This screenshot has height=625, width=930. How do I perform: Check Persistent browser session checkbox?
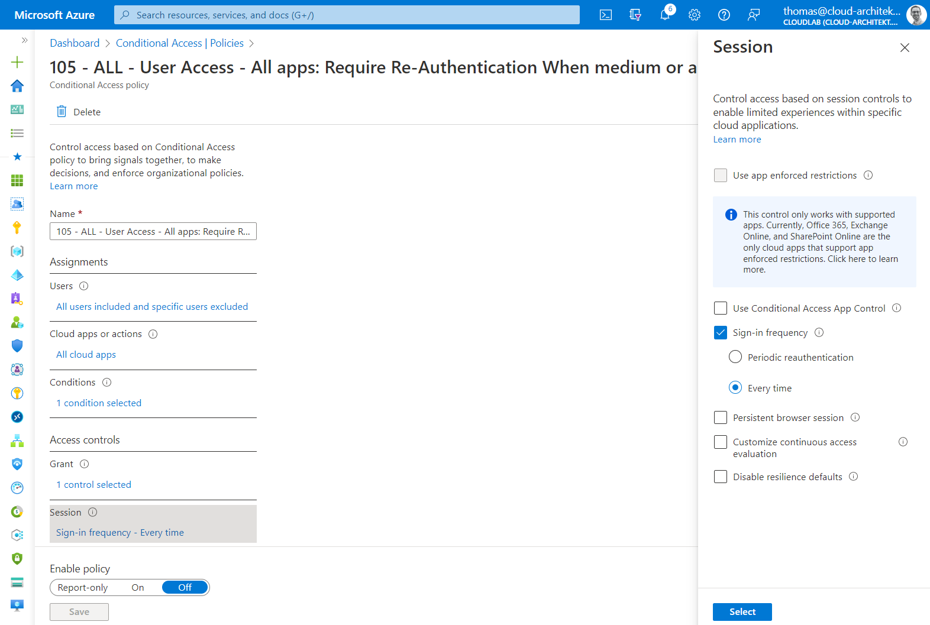point(721,417)
